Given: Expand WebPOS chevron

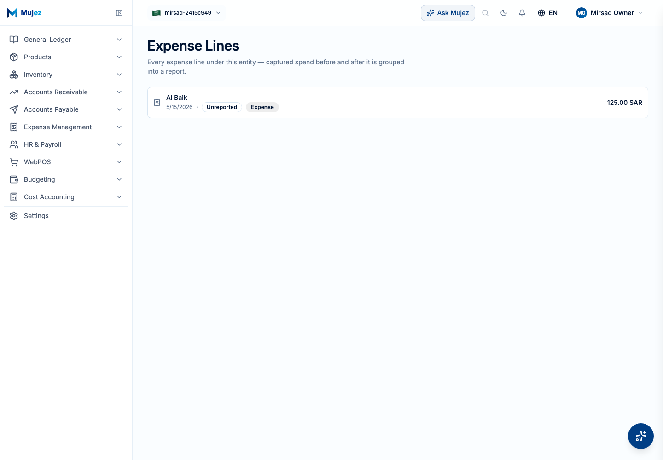Looking at the screenshot, I should pos(119,162).
